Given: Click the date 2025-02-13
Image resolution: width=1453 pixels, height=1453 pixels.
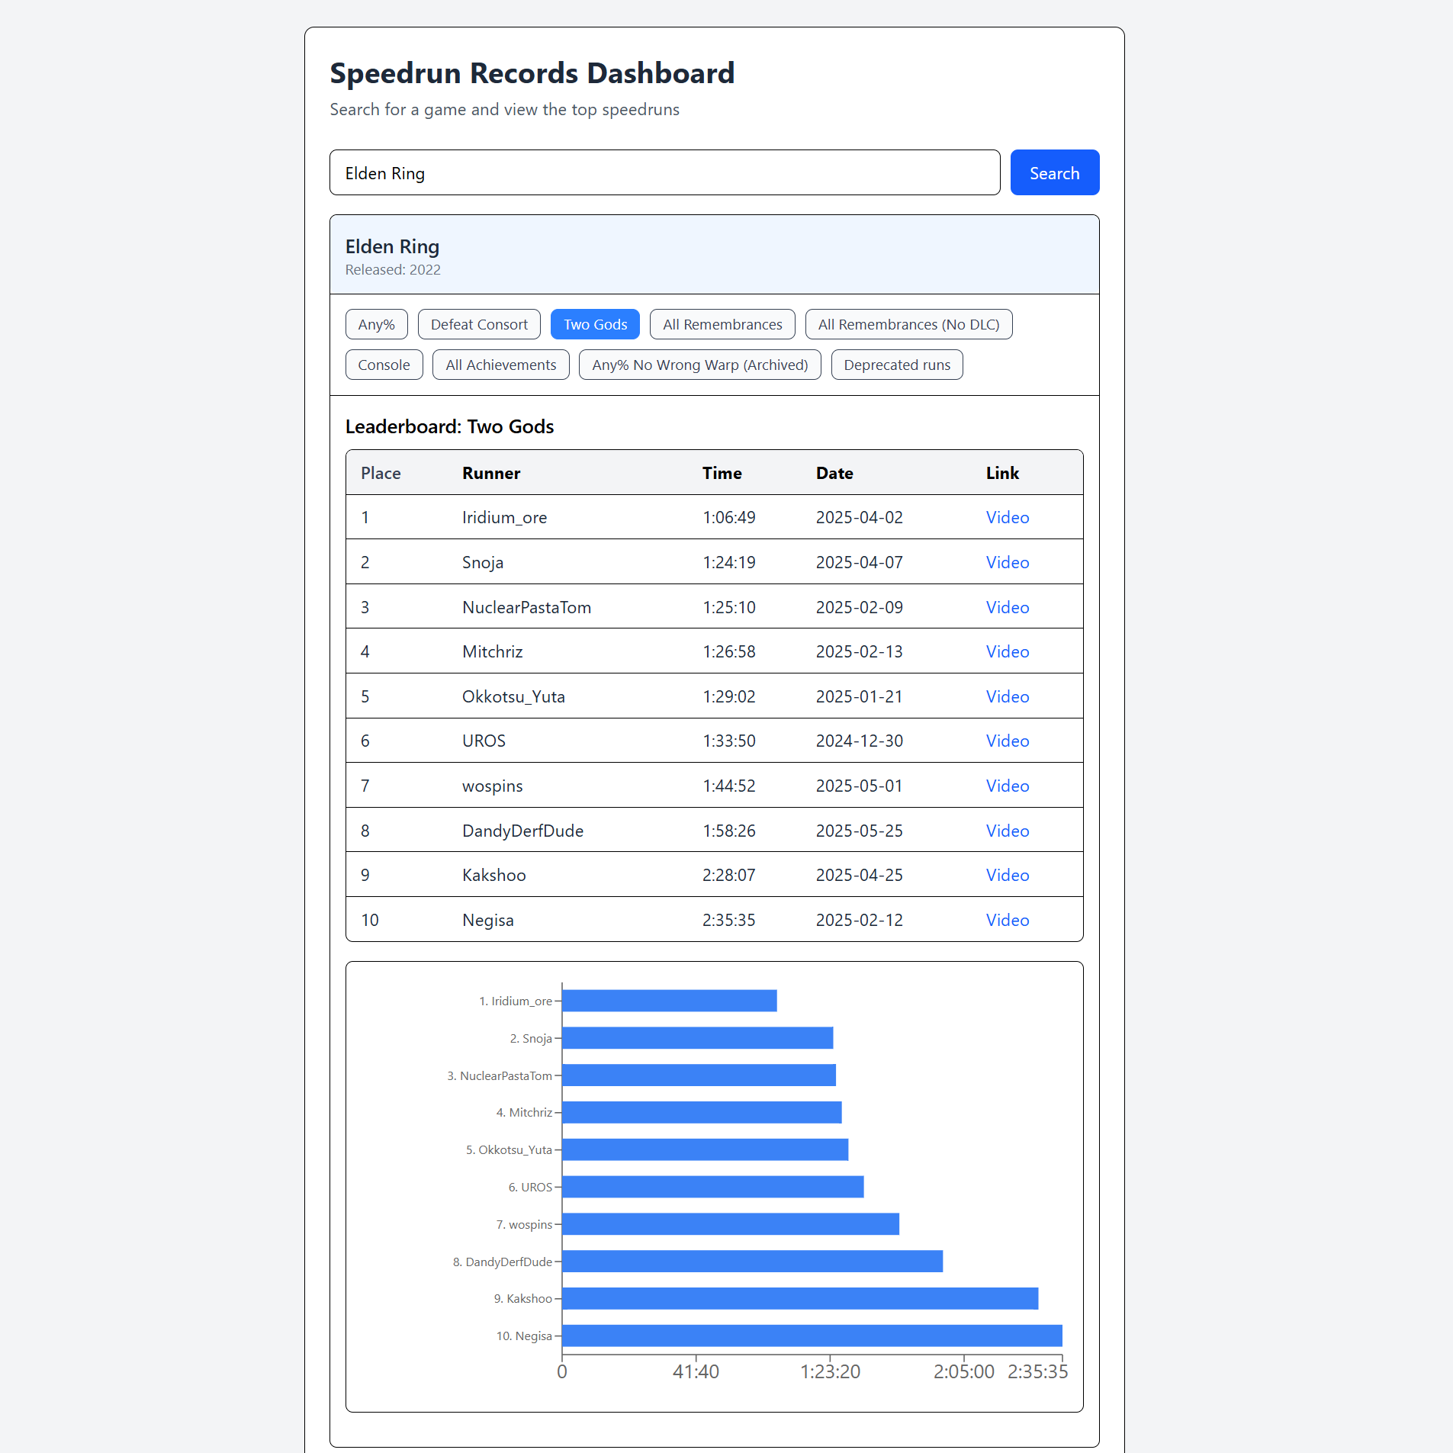Looking at the screenshot, I should point(859,651).
